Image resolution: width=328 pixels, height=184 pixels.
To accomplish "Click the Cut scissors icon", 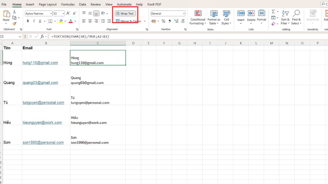I will click(x=14, y=12).
